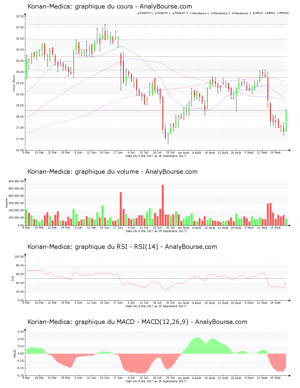Click the Support 1 legend color swatch
Image resolution: width=300 pixels, height=388 pixels.
pyautogui.click(x=138, y=13)
